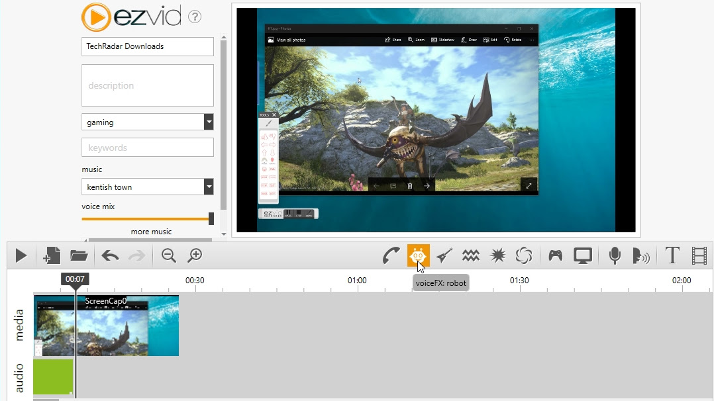The height and width of the screenshot is (401, 714).
Task: Click the voice mix label
Action: click(98, 206)
